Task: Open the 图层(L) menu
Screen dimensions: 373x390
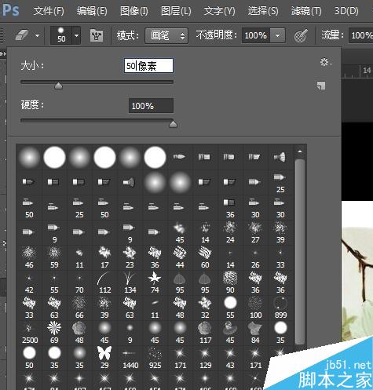Action: coord(176,11)
